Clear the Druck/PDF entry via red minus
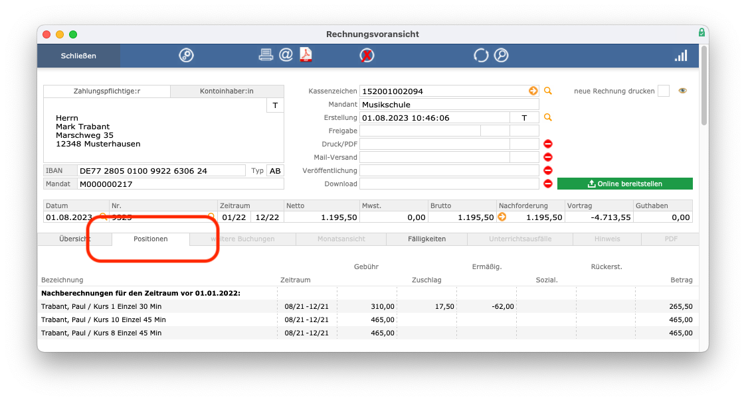This screenshot has height=401, width=746. 548,144
